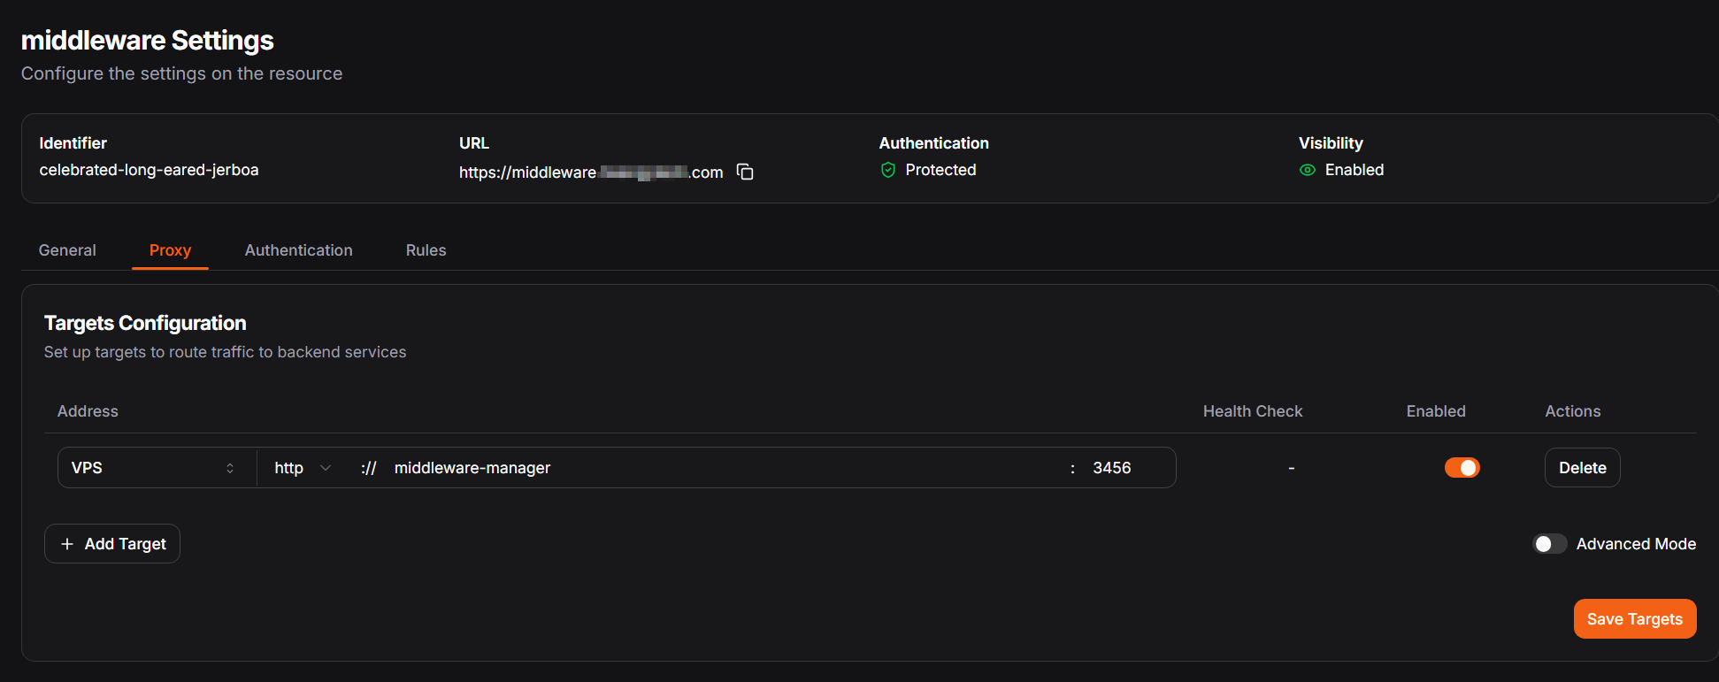This screenshot has height=682, width=1719.
Task: Turn on Advanced Mode
Action: click(x=1549, y=544)
